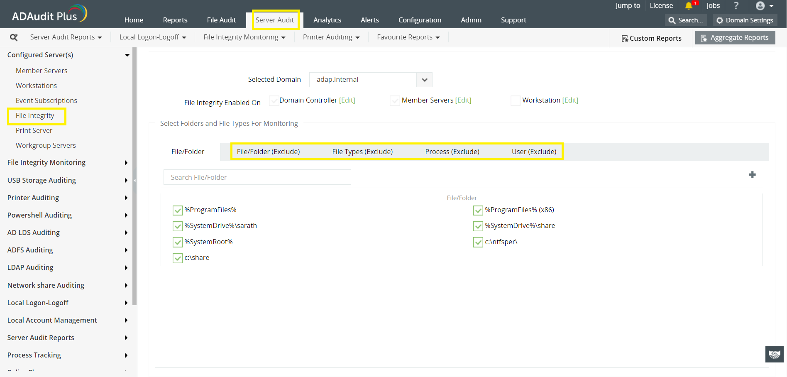The height and width of the screenshot is (377, 787).
Task: Uncheck the %SystemDrive%\share checkbox
Action: (x=478, y=226)
